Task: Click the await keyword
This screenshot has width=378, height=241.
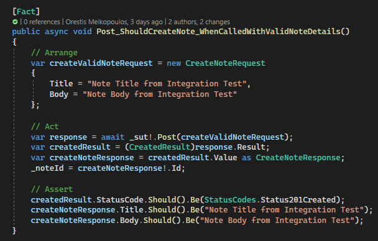Action: 113,137
